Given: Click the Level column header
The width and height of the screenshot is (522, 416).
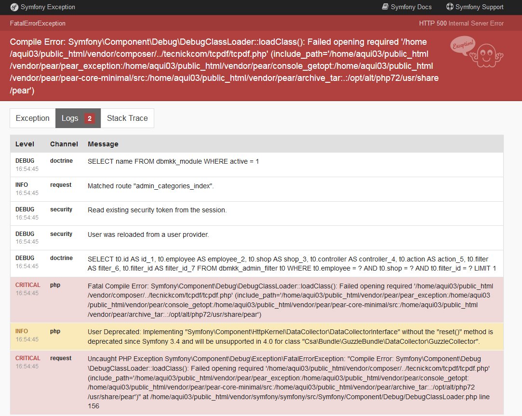Looking at the screenshot, I should pos(25,144).
